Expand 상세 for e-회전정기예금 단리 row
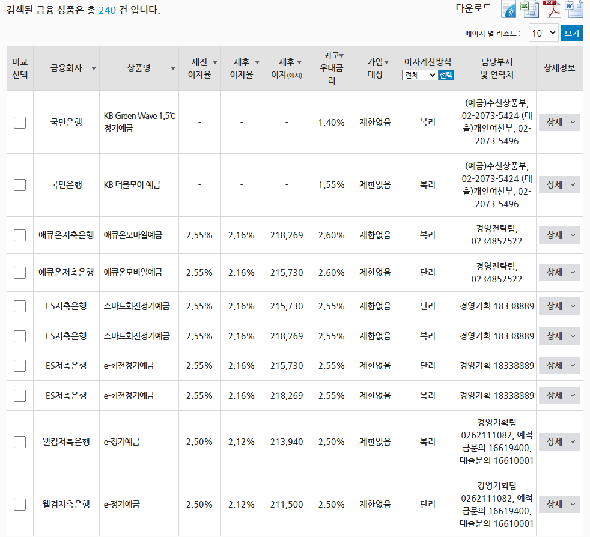Viewport: 590px width, 537px height. (x=559, y=365)
